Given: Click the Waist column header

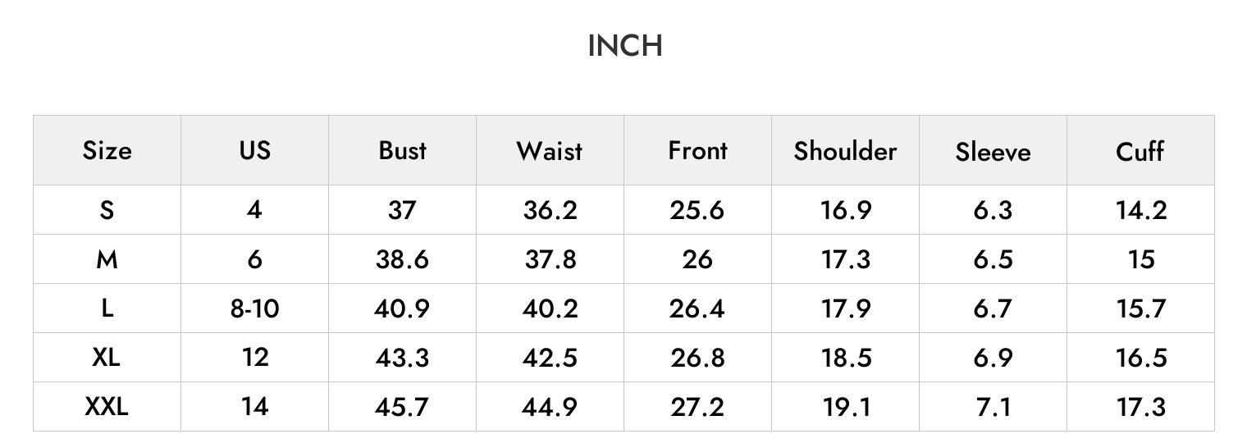Looking at the screenshot, I should [550, 151].
